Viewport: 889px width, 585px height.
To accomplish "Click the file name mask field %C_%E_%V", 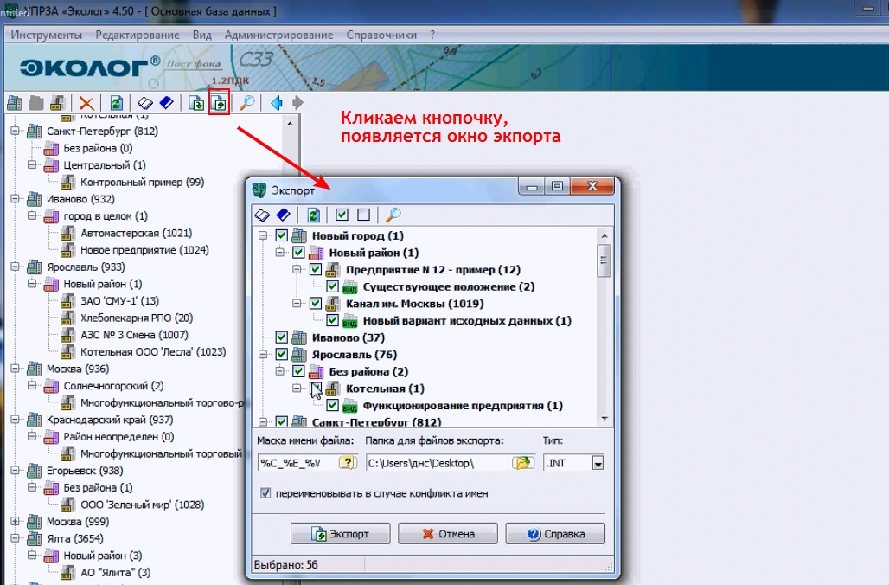I will tap(298, 463).
